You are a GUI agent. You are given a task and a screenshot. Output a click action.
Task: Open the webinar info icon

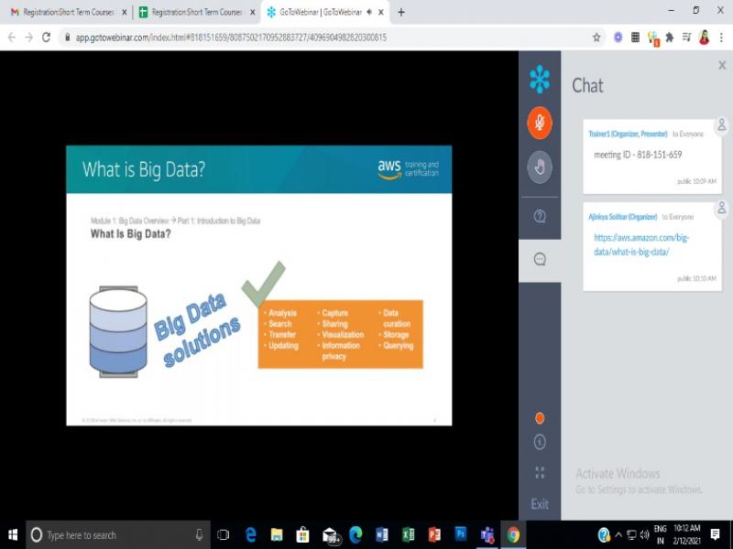[x=540, y=442]
